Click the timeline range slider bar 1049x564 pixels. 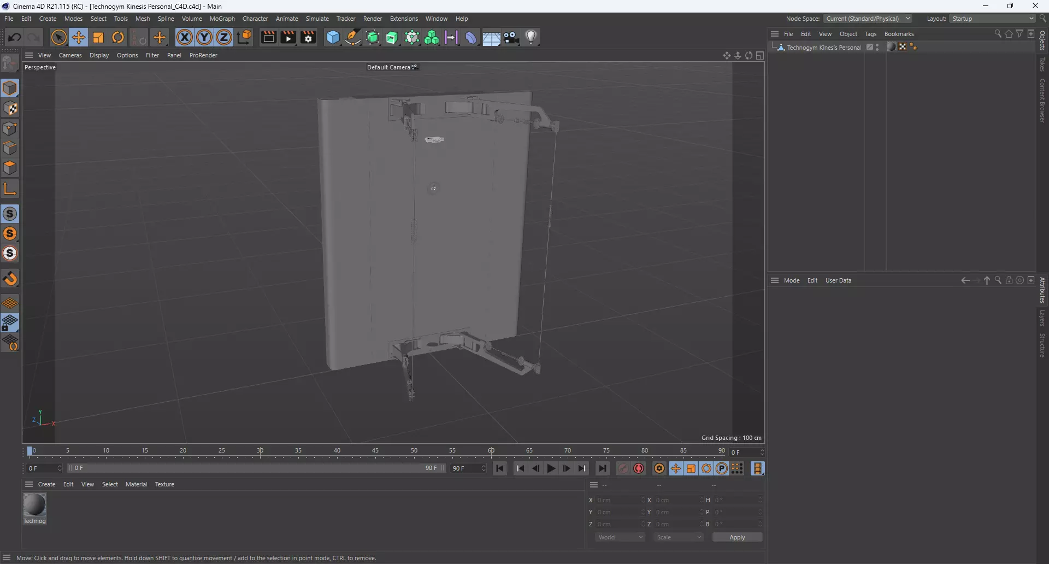click(256, 468)
